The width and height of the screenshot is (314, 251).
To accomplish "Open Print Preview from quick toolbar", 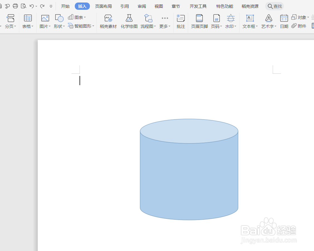I will click(24, 6).
